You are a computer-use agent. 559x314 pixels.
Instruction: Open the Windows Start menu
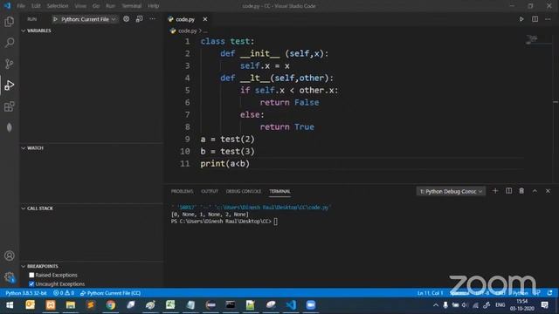pos(10,305)
